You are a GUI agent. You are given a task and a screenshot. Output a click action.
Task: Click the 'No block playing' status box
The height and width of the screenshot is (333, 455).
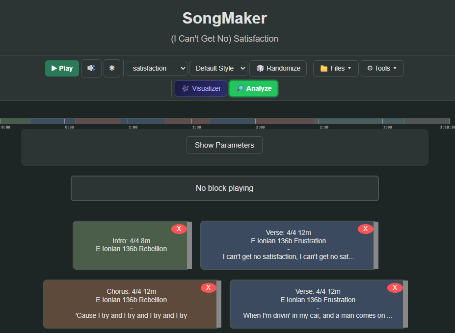[225, 188]
